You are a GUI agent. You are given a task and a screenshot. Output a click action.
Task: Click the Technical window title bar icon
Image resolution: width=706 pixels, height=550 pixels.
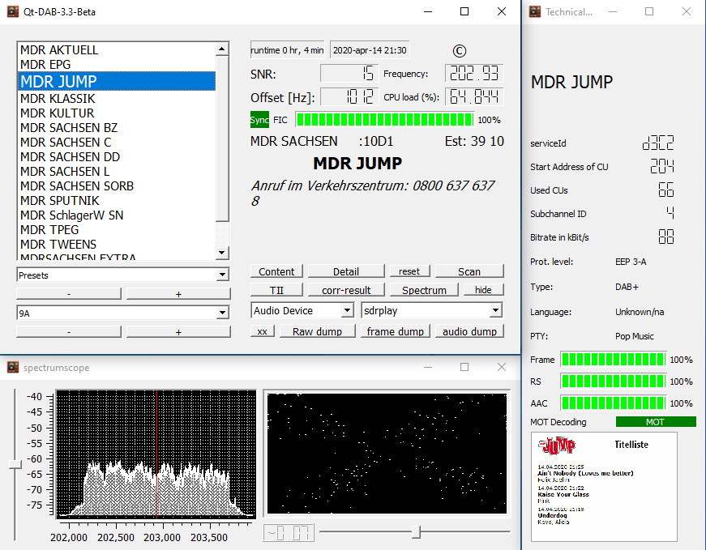pyautogui.click(x=534, y=11)
